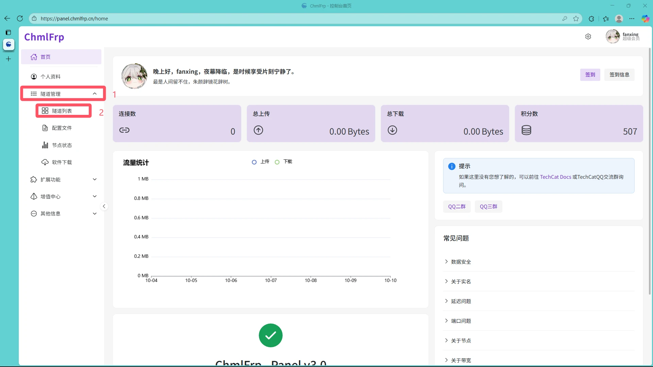
Task: Click the 个人资料 profile icon in sidebar
Action: coord(34,76)
